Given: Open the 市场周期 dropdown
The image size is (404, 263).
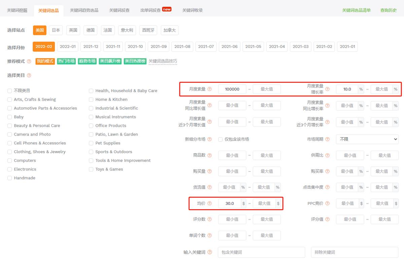Looking at the screenshot, I should coord(367,139).
